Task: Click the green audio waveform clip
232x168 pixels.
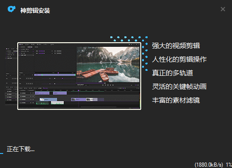Action: pyautogui.click(x=42, y=103)
